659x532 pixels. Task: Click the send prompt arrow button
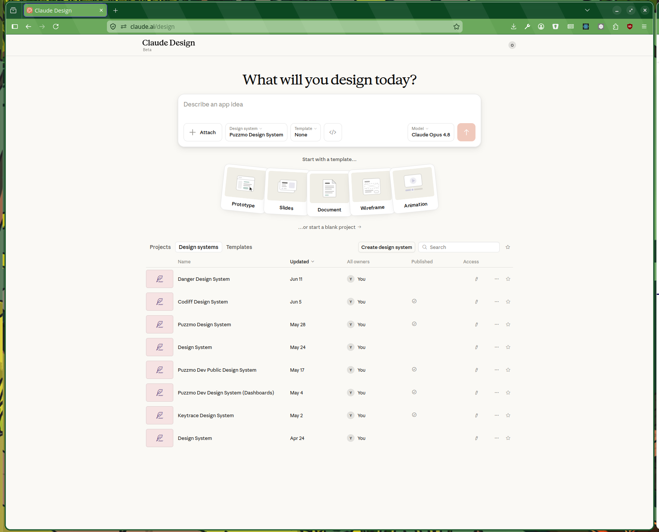(466, 132)
